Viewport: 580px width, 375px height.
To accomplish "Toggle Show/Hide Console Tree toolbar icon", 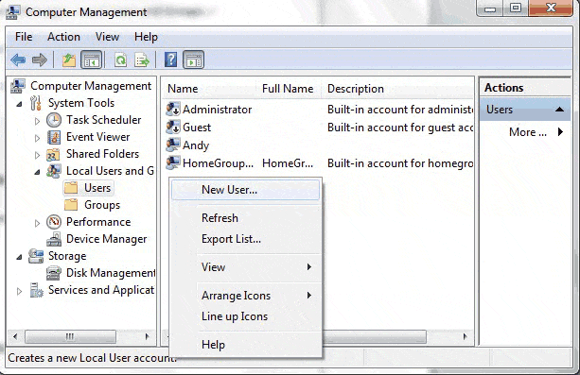I will click(x=92, y=60).
